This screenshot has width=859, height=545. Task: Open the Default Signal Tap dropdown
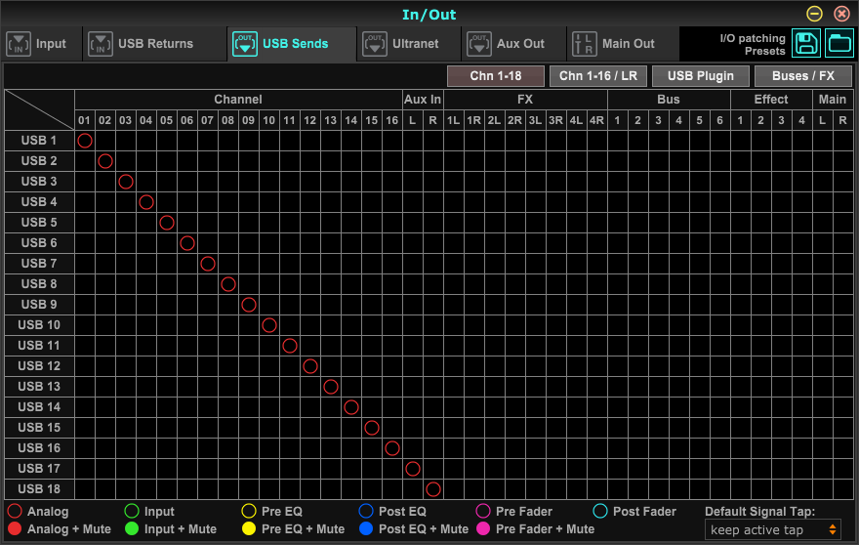(x=773, y=530)
